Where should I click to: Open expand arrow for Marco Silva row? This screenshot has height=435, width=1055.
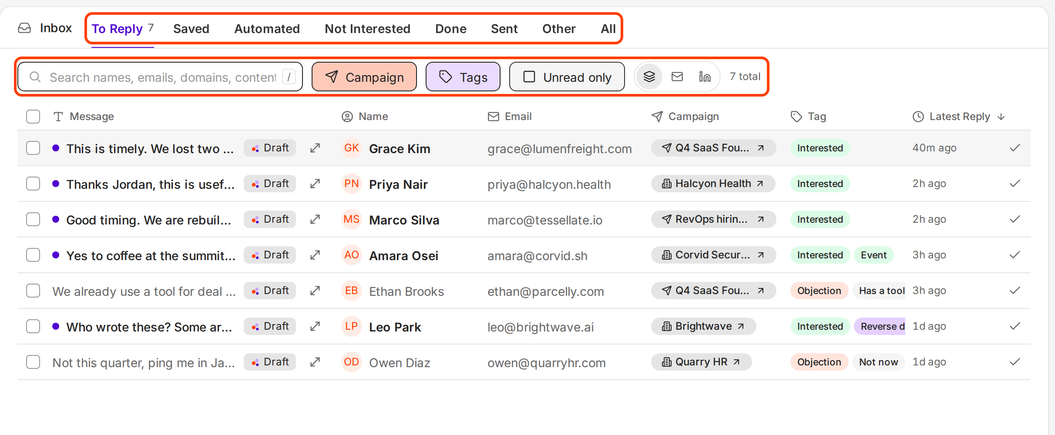[315, 220]
